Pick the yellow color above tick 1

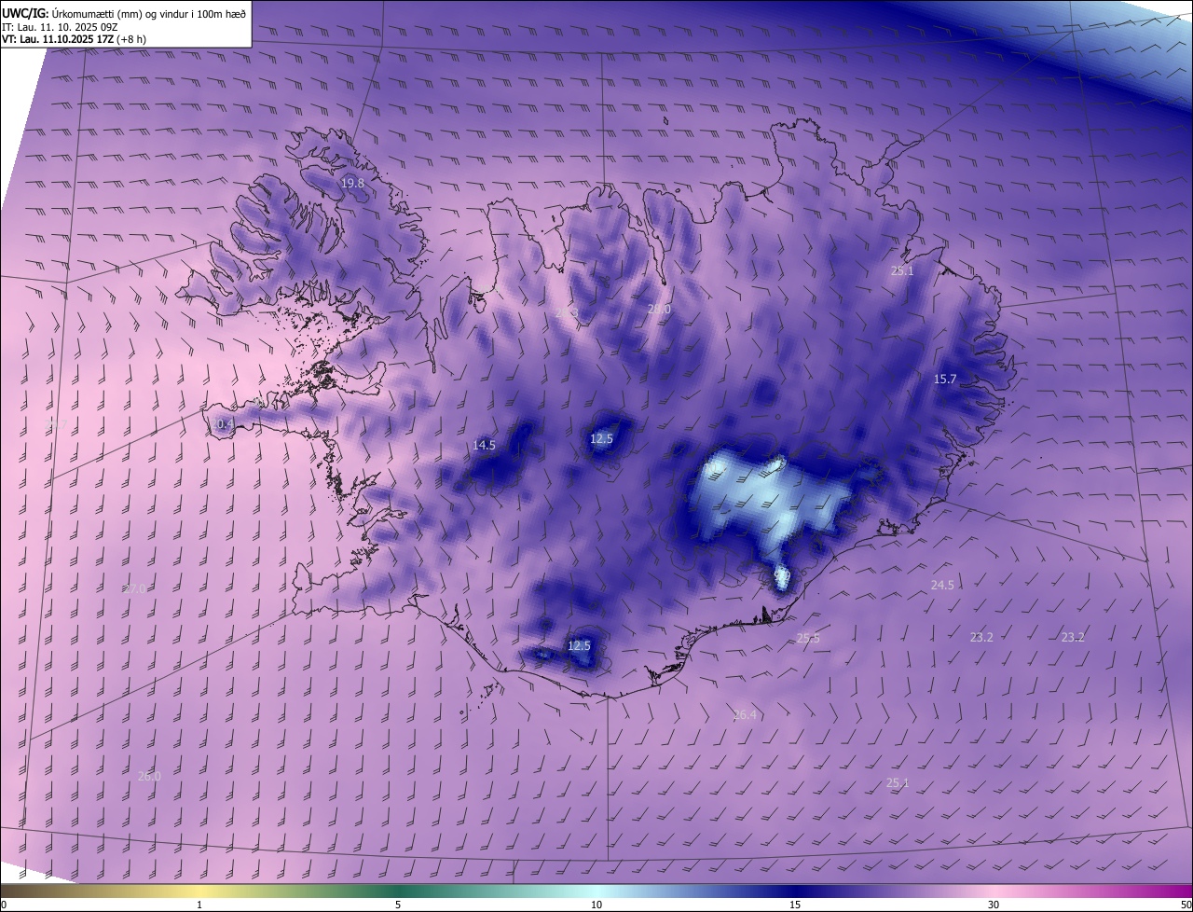(199, 891)
